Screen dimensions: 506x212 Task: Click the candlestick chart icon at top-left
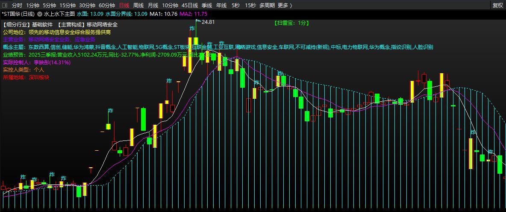5,6
